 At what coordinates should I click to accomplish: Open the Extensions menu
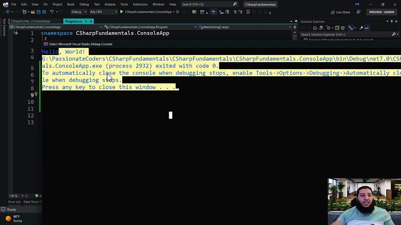140,4
